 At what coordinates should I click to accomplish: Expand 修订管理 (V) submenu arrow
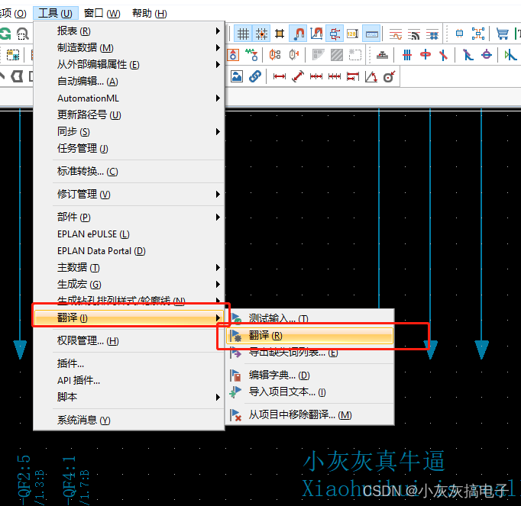point(218,194)
